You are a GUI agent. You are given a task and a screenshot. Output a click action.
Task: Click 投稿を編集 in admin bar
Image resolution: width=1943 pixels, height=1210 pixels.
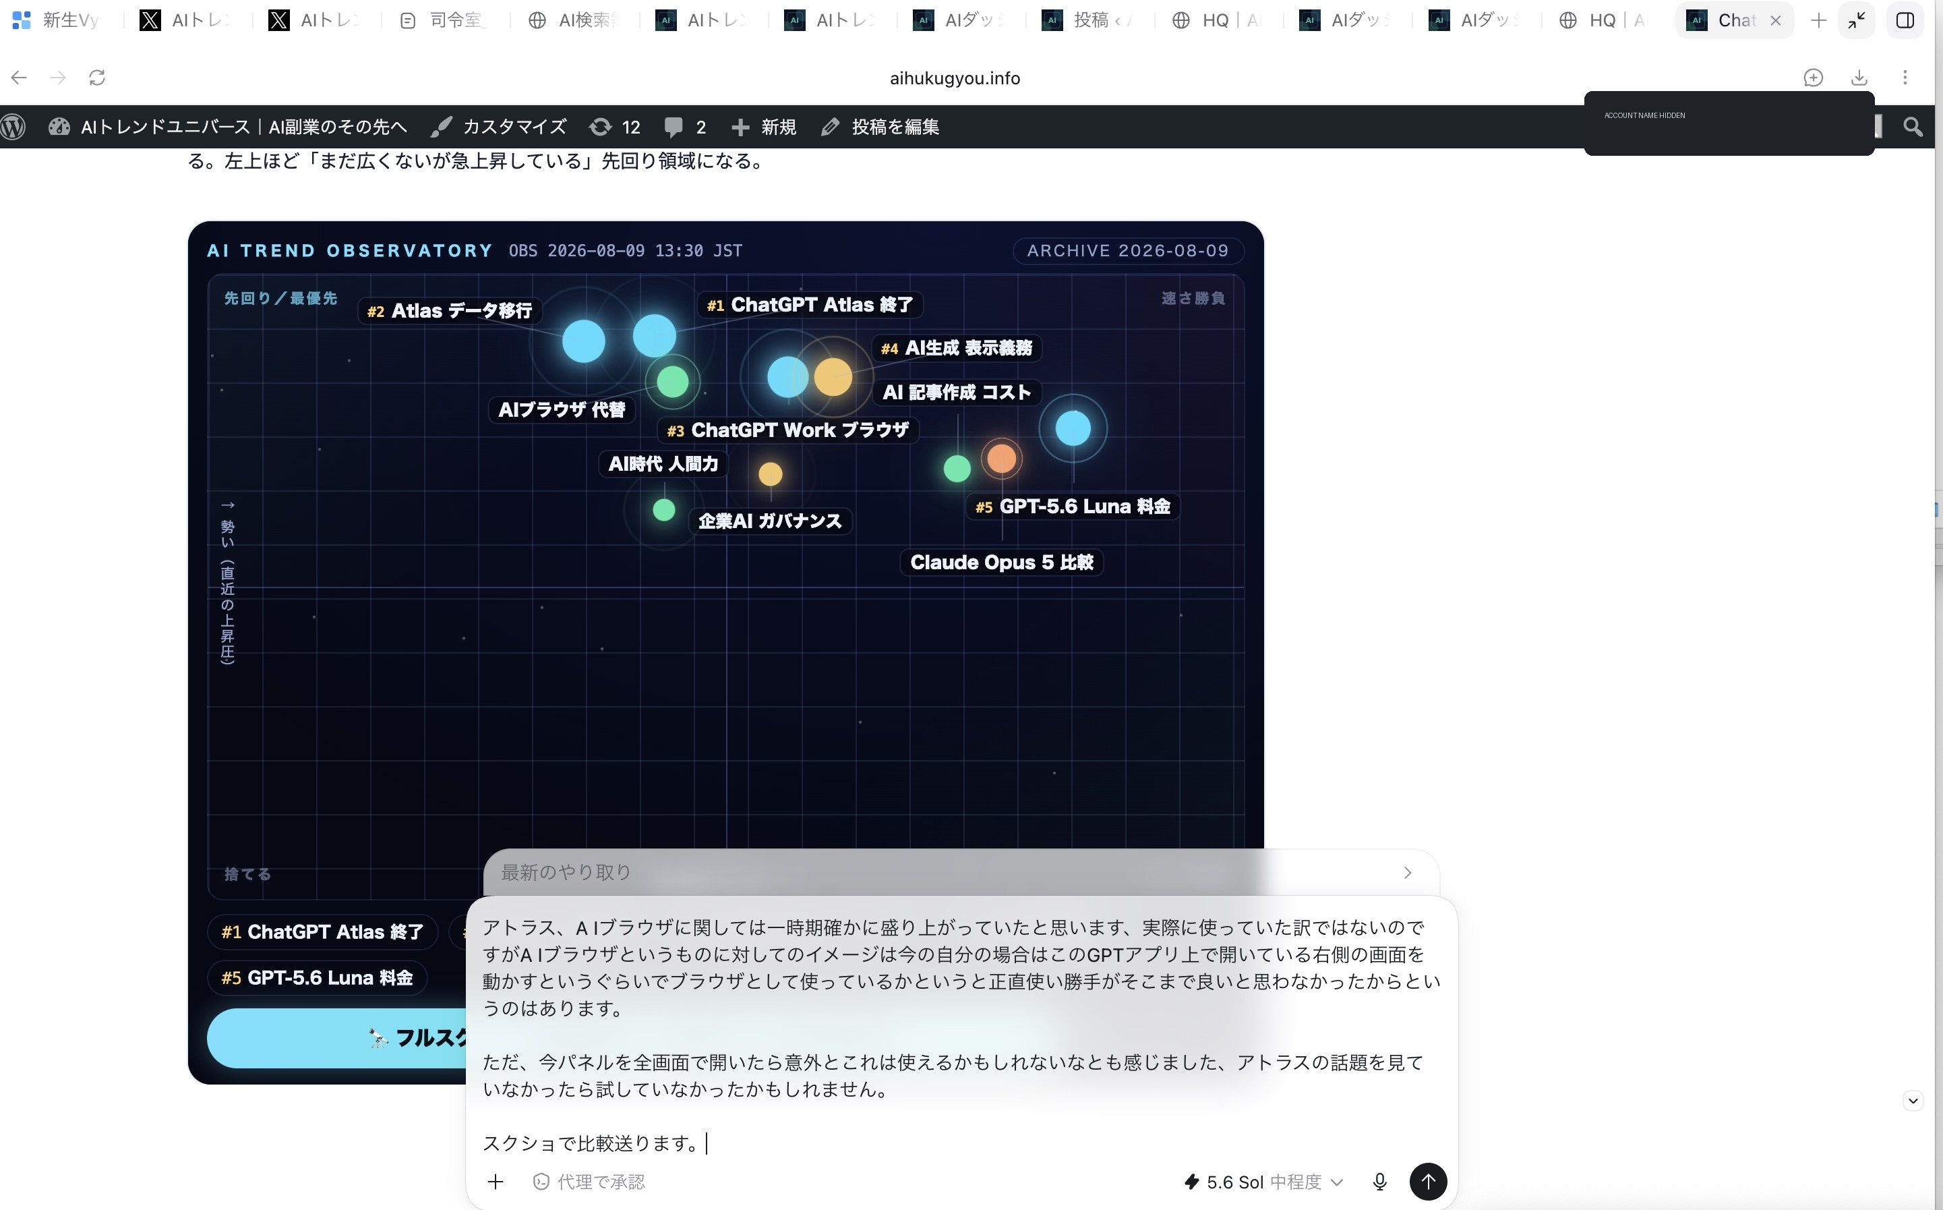tap(880, 126)
